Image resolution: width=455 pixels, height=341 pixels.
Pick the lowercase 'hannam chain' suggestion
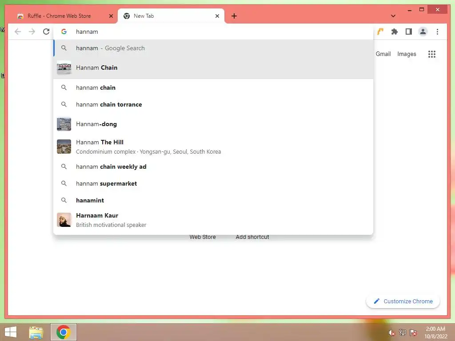click(213, 87)
